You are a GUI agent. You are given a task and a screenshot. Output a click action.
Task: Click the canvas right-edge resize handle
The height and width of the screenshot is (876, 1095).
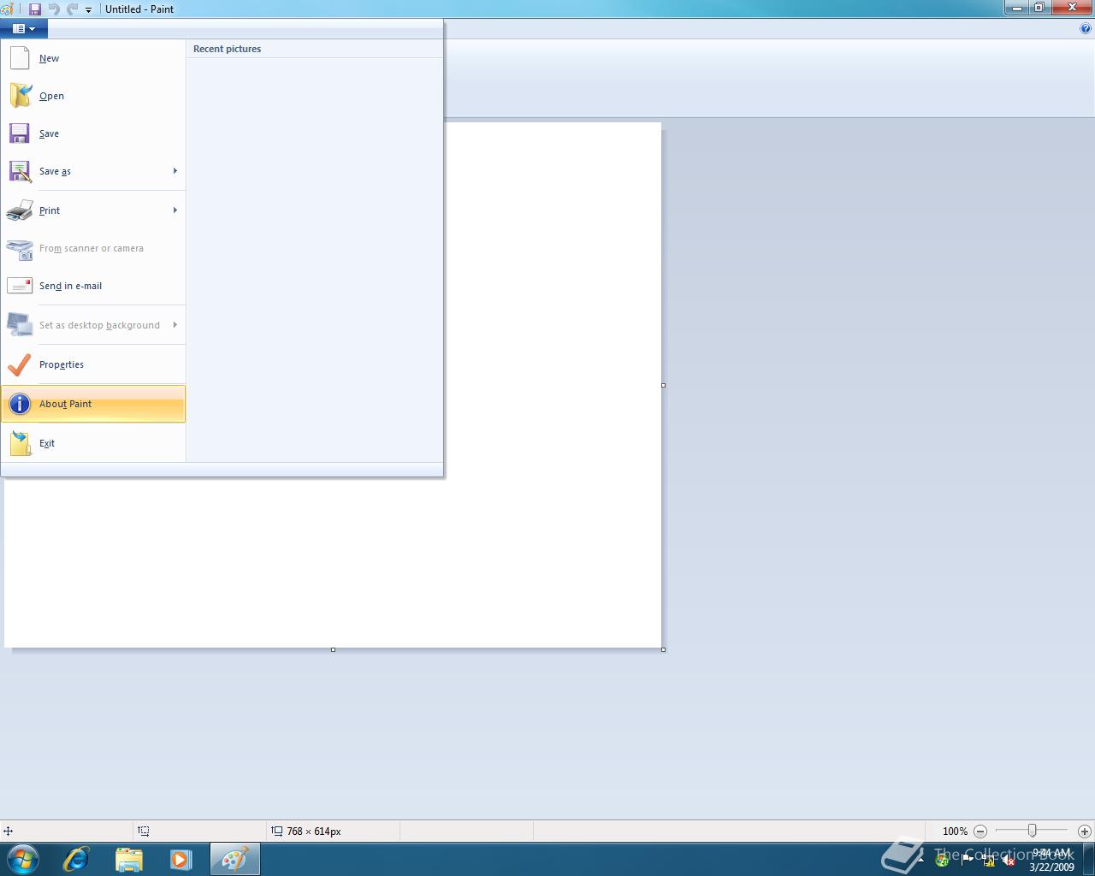(664, 385)
